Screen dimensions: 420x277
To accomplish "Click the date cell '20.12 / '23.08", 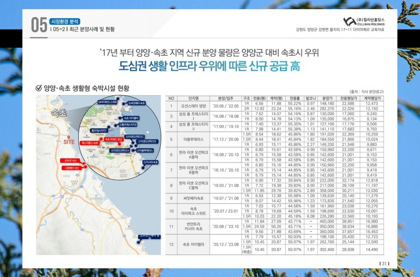I will pos(226,244).
